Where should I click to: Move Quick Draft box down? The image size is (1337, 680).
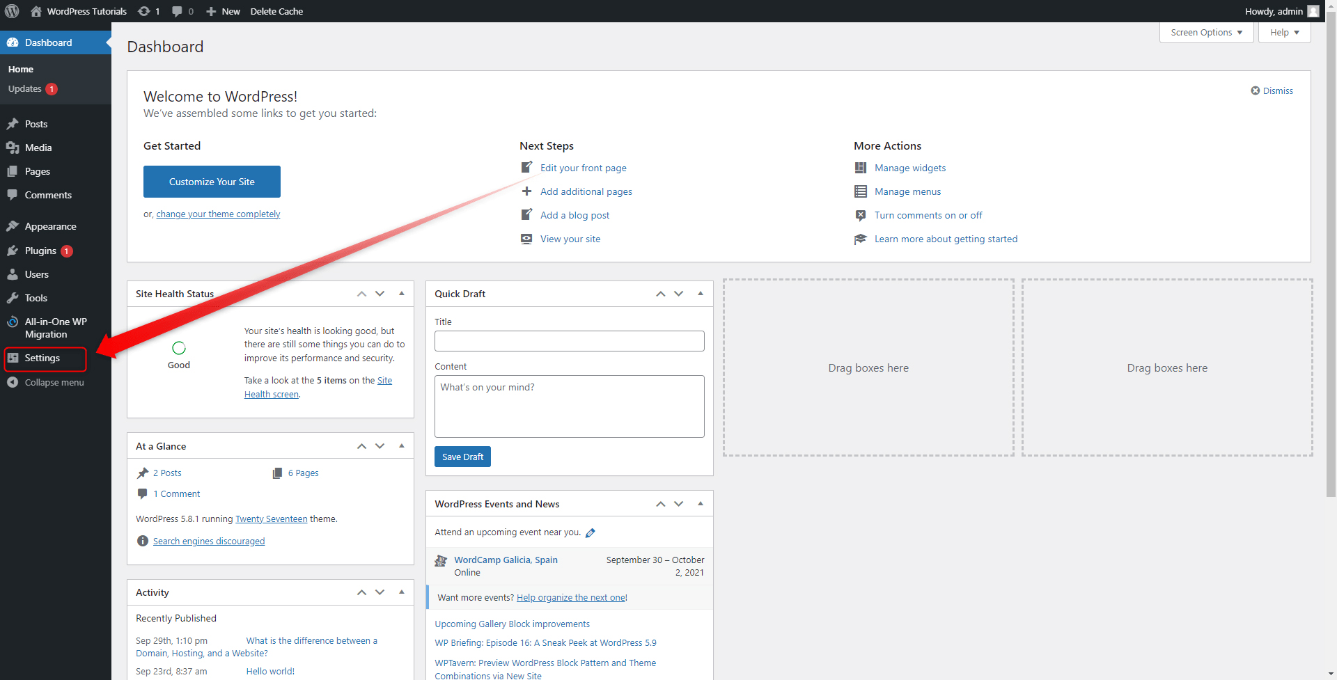point(678,294)
